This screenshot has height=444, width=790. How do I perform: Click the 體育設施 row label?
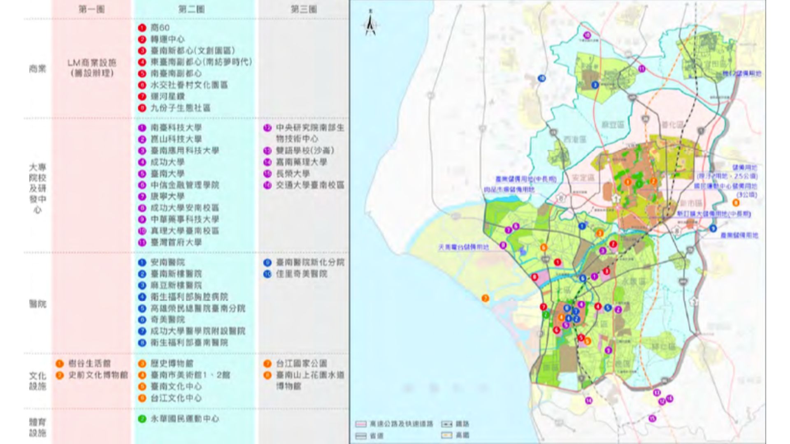click(37, 428)
